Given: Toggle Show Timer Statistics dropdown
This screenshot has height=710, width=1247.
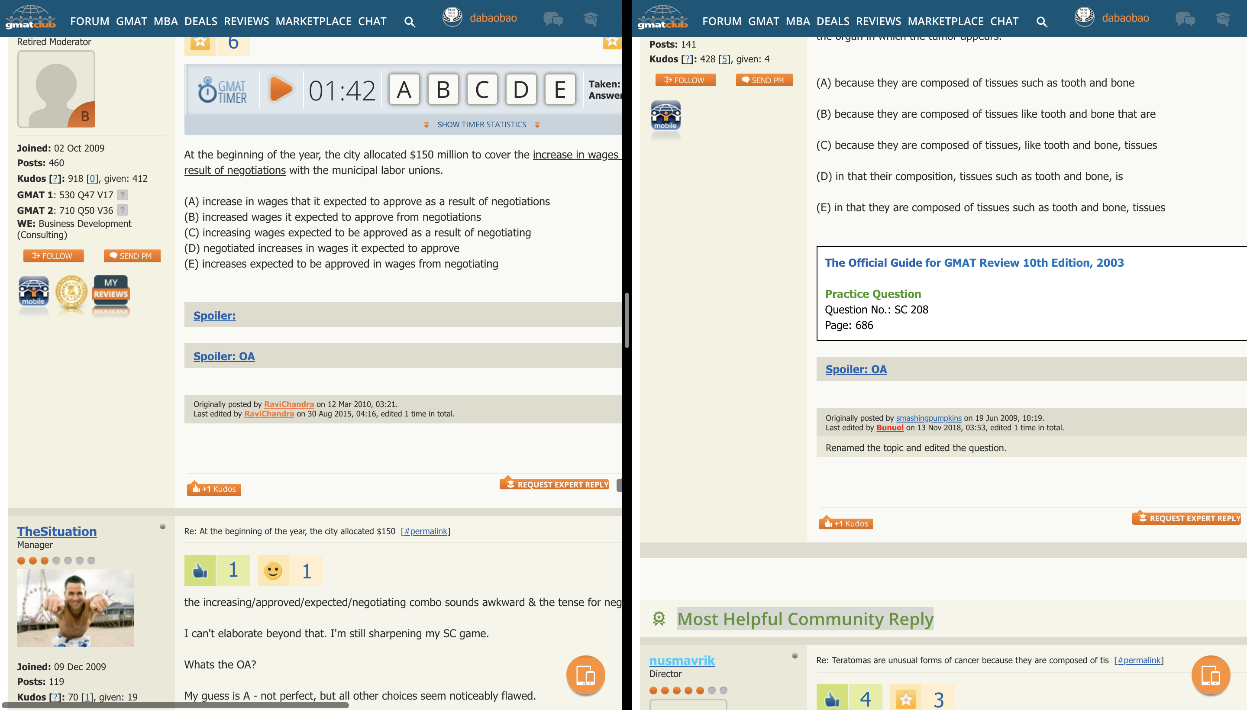Looking at the screenshot, I should point(481,123).
